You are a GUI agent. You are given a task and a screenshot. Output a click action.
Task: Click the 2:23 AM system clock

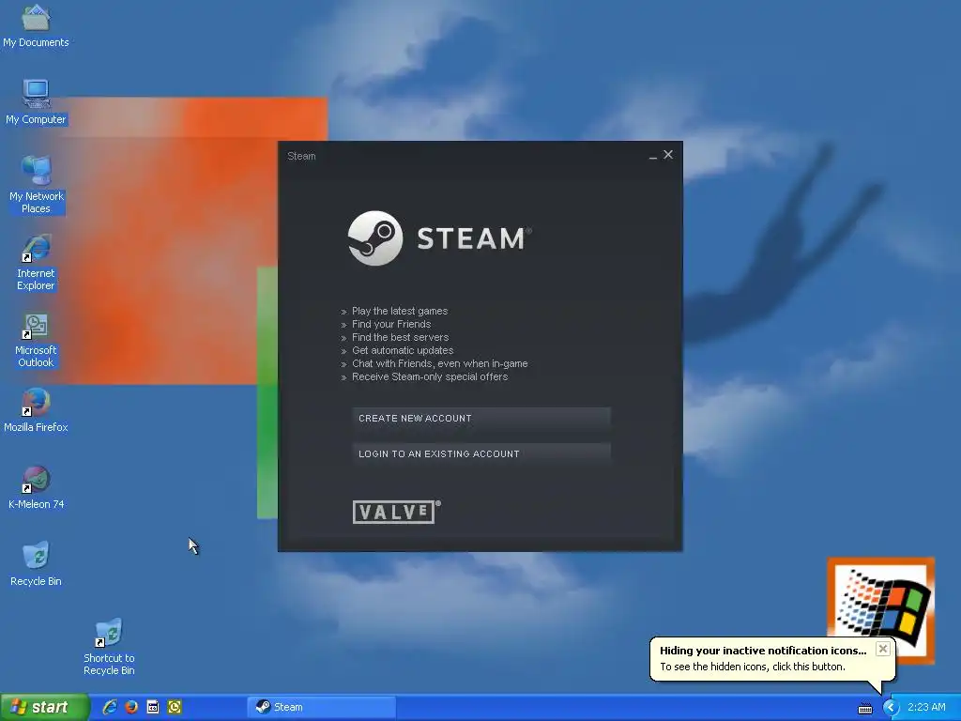tap(926, 707)
